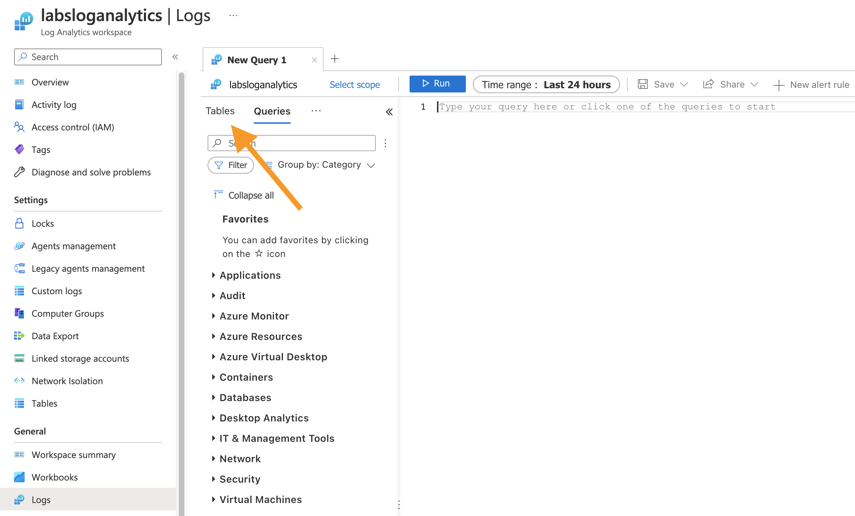Click the Legacy agents management icon
Screen dimensions: 855x516
[19, 269]
